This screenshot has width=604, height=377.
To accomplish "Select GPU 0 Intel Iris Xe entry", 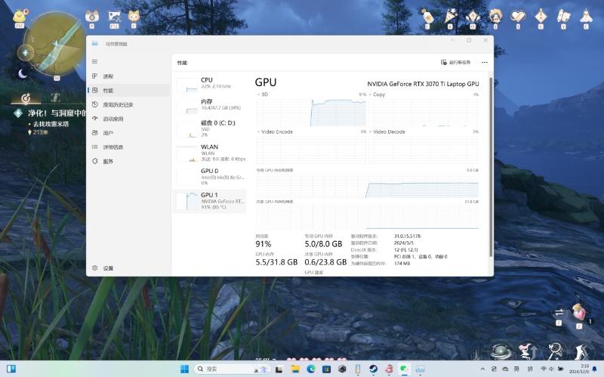I will pos(210,177).
